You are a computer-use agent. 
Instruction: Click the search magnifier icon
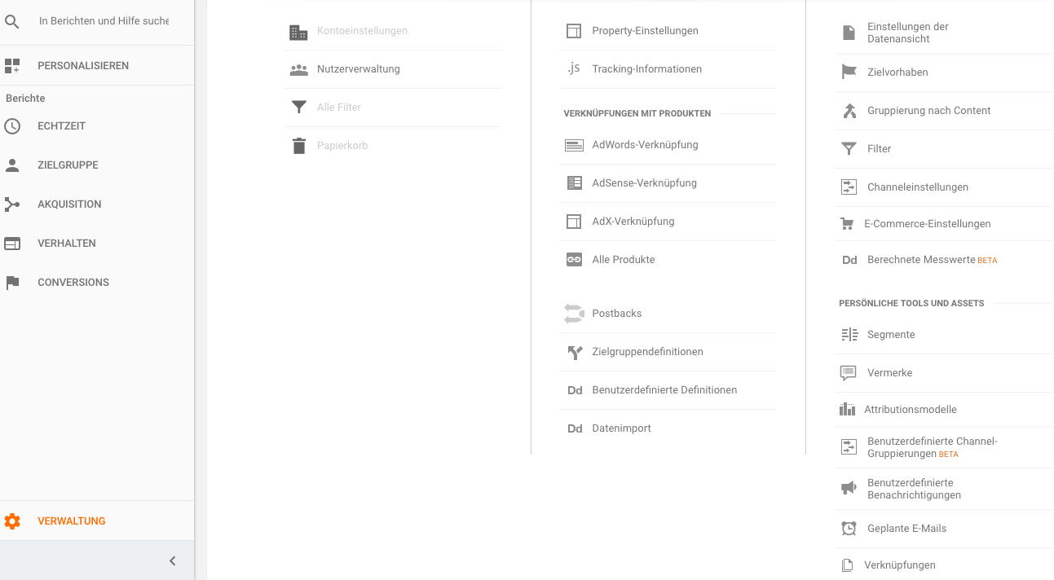coord(11,21)
